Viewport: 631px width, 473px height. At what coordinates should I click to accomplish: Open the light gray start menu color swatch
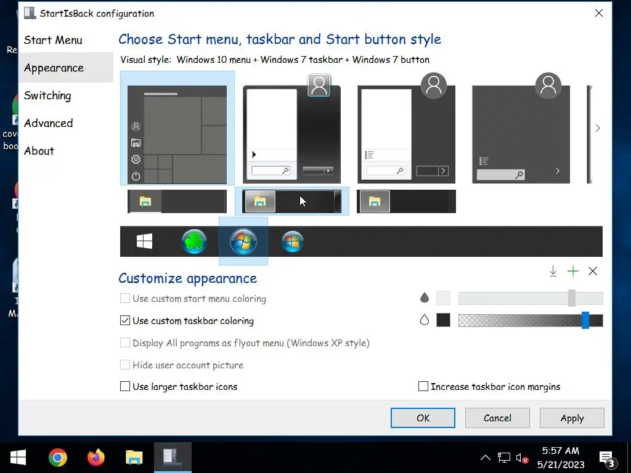click(444, 298)
